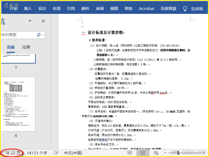Click the search magnifier icon in navigation pane
Viewport: 209px width, 157px height.
[39, 35]
